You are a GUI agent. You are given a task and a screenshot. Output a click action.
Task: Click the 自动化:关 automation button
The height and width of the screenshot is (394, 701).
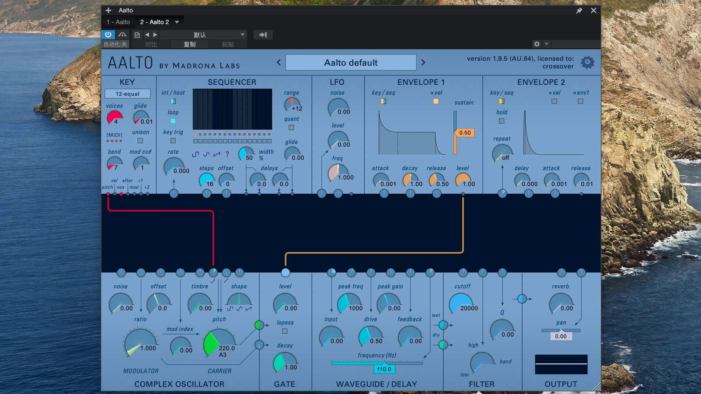tap(115, 44)
